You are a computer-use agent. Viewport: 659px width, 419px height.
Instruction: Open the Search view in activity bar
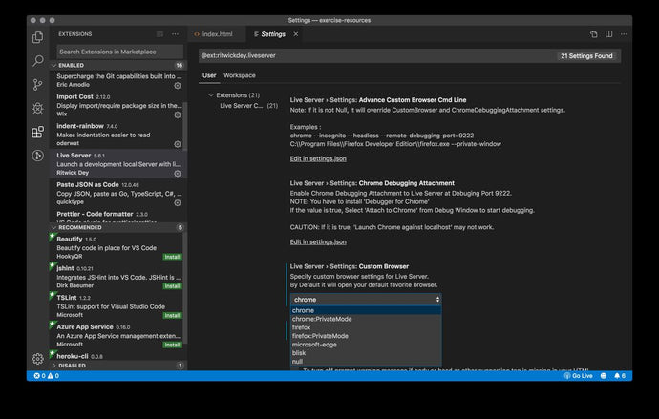pos(38,60)
